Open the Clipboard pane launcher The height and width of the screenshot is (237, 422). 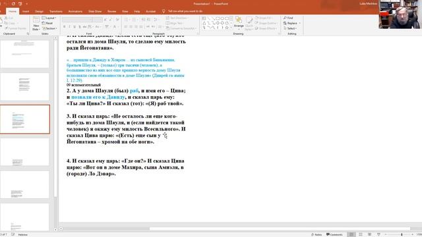pos(28,34)
